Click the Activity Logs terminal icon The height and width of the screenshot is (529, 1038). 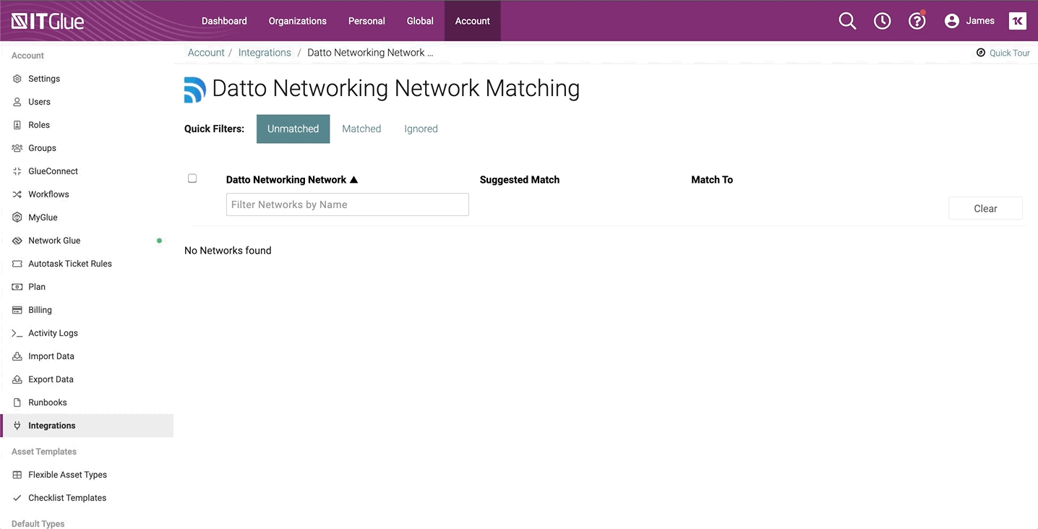tap(17, 333)
